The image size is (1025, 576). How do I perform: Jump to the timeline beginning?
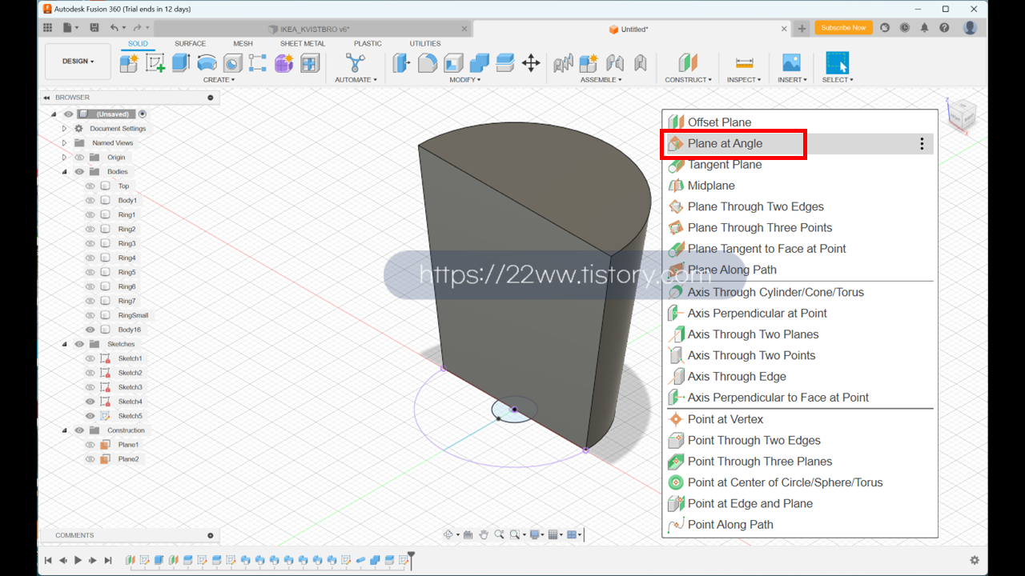coord(48,560)
